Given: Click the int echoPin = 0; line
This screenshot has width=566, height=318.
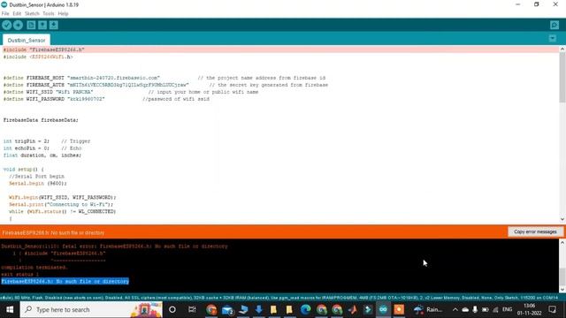Looking at the screenshot, I should pos(42,148).
